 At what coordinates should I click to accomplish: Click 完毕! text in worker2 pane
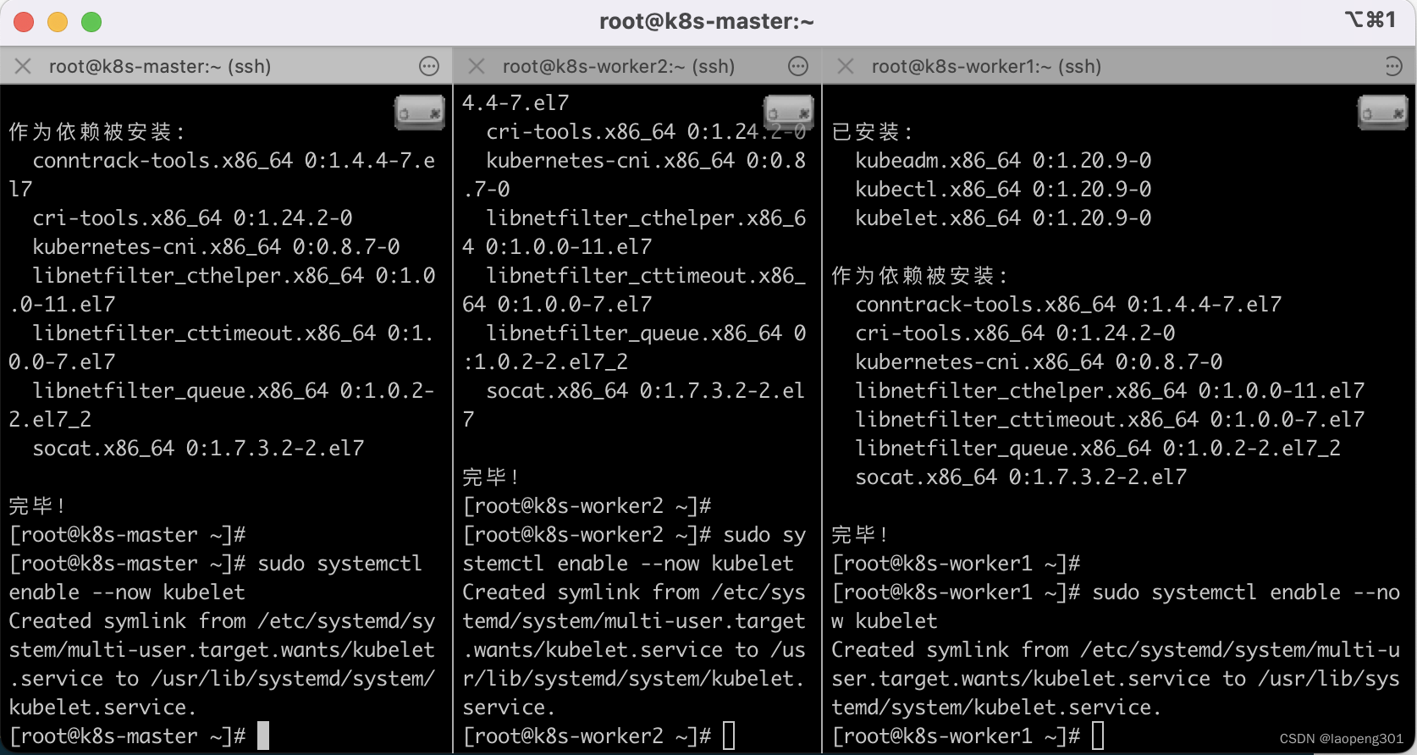tap(490, 477)
